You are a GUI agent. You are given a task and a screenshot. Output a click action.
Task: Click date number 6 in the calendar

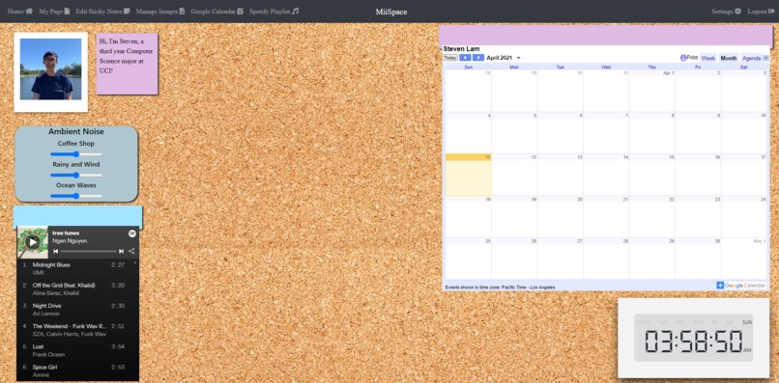[x=581, y=115]
